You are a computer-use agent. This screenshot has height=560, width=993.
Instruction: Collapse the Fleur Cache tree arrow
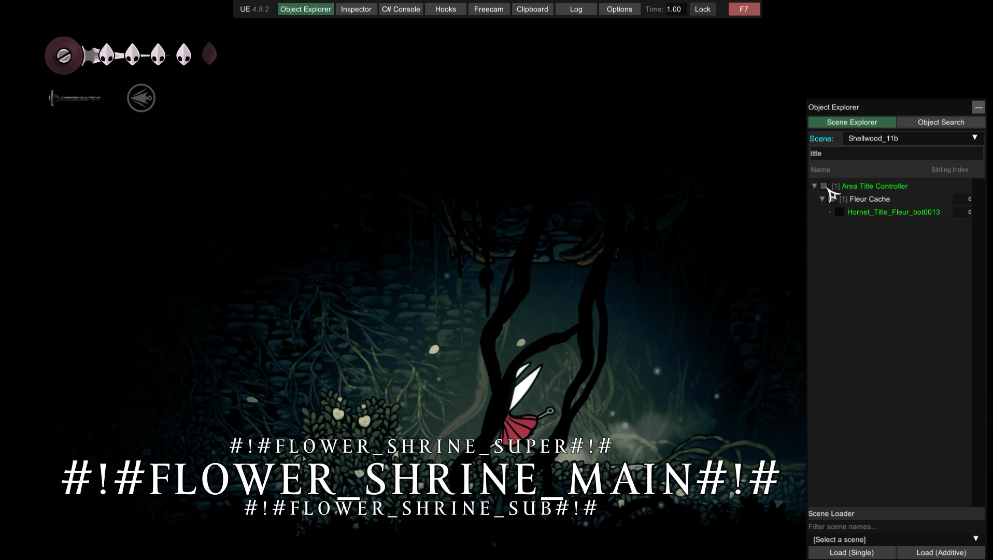tap(822, 199)
